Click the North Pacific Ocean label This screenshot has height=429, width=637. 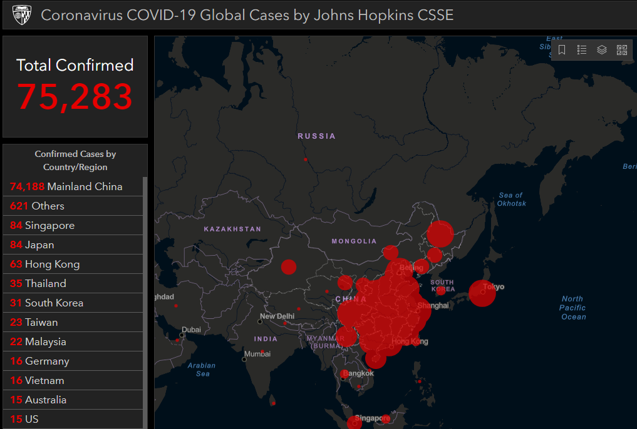pos(573,308)
